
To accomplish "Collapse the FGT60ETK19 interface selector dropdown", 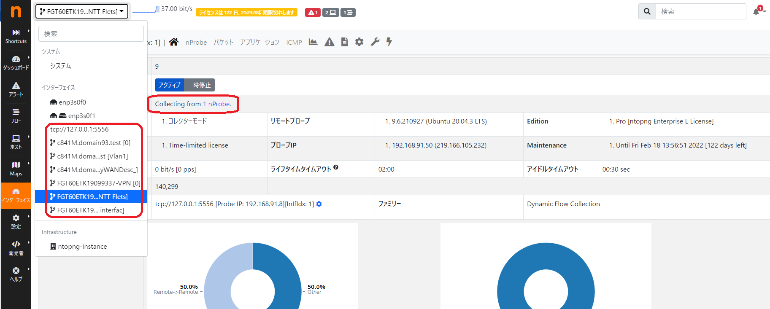I will [81, 11].
